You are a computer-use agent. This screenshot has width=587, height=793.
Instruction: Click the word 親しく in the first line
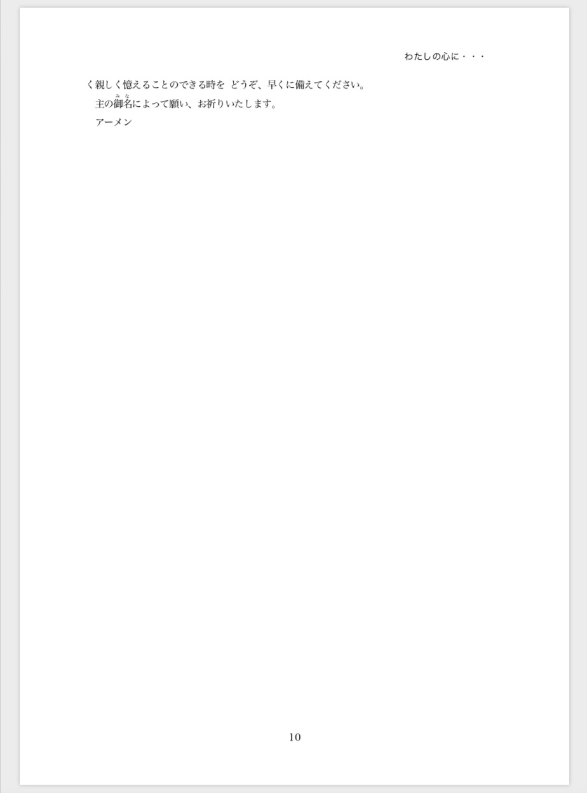[109, 85]
